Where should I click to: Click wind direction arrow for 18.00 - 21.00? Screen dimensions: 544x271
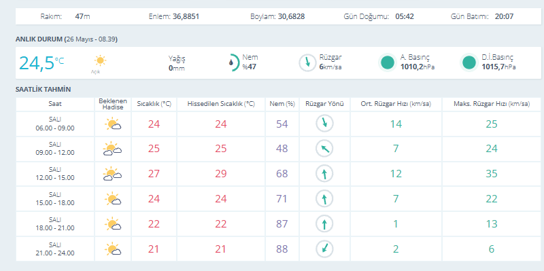pyautogui.click(x=324, y=224)
